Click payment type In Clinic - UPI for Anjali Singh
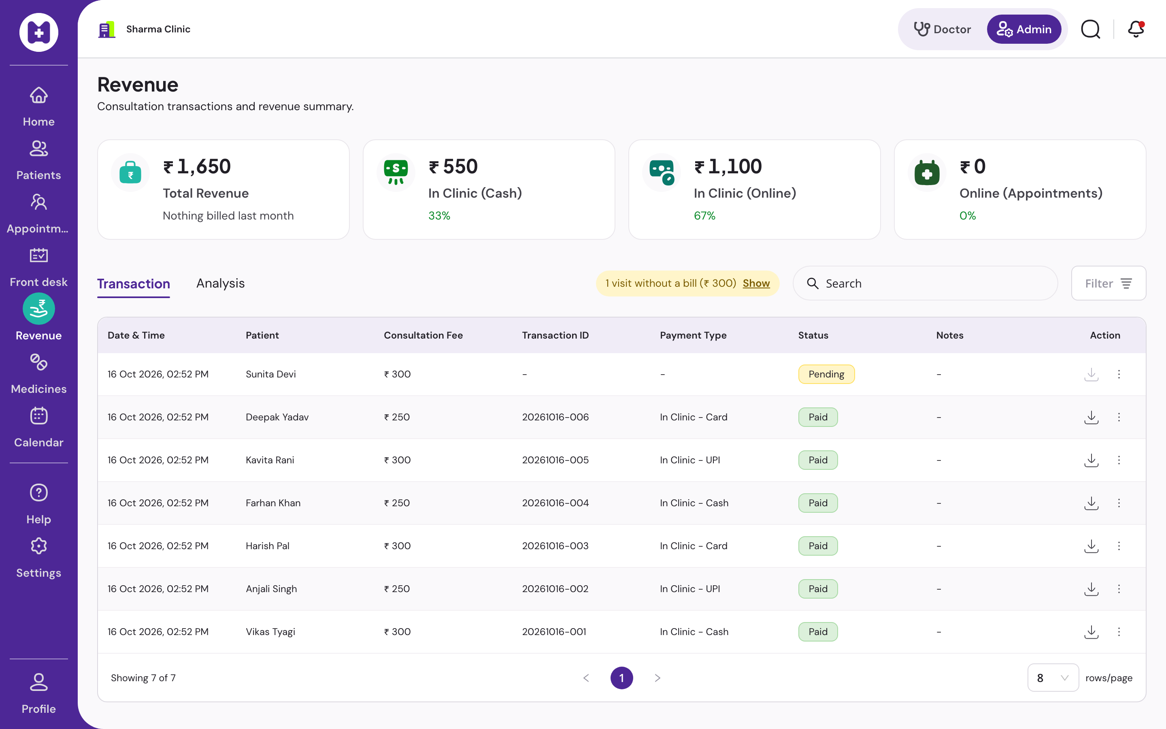The image size is (1166, 729). [690, 589]
